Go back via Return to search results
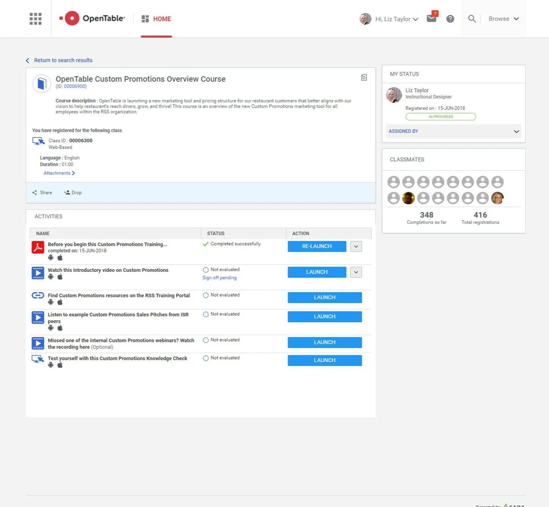Viewport: 549px width, 507px height. click(x=59, y=60)
